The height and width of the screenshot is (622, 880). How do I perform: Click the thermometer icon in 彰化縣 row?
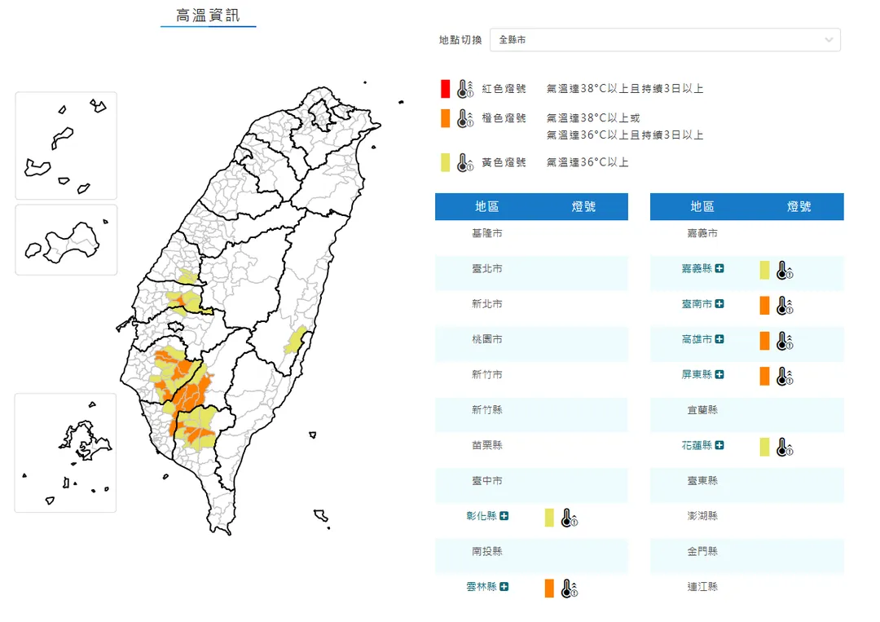click(x=569, y=518)
